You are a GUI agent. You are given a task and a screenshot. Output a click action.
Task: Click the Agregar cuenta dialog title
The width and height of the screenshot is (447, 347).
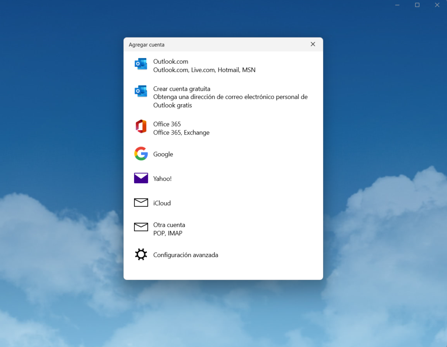[x=147, y=45]
